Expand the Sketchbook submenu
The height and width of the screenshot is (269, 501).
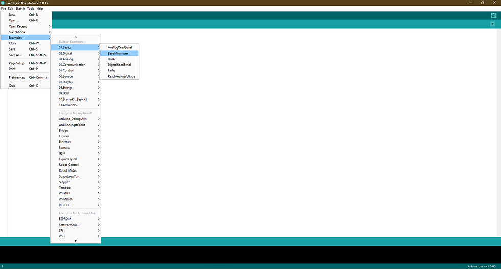26,32
